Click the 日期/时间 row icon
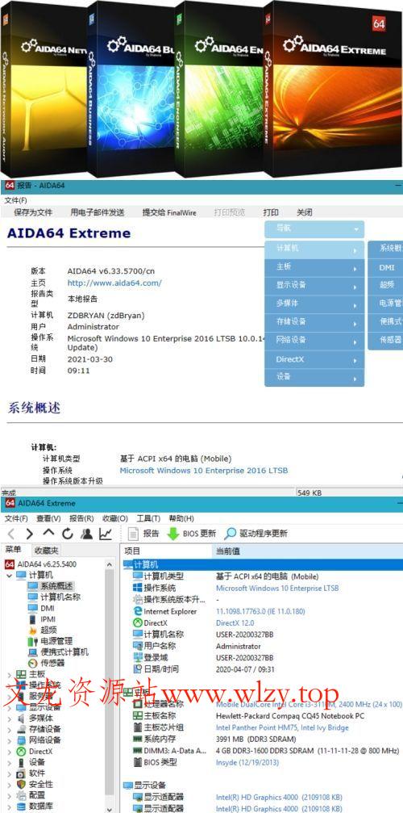 138,669
